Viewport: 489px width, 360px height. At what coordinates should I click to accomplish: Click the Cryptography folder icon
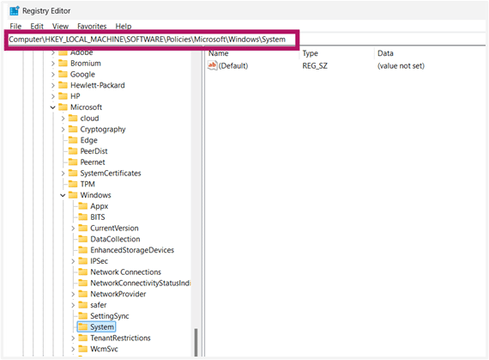click(73, 129)
